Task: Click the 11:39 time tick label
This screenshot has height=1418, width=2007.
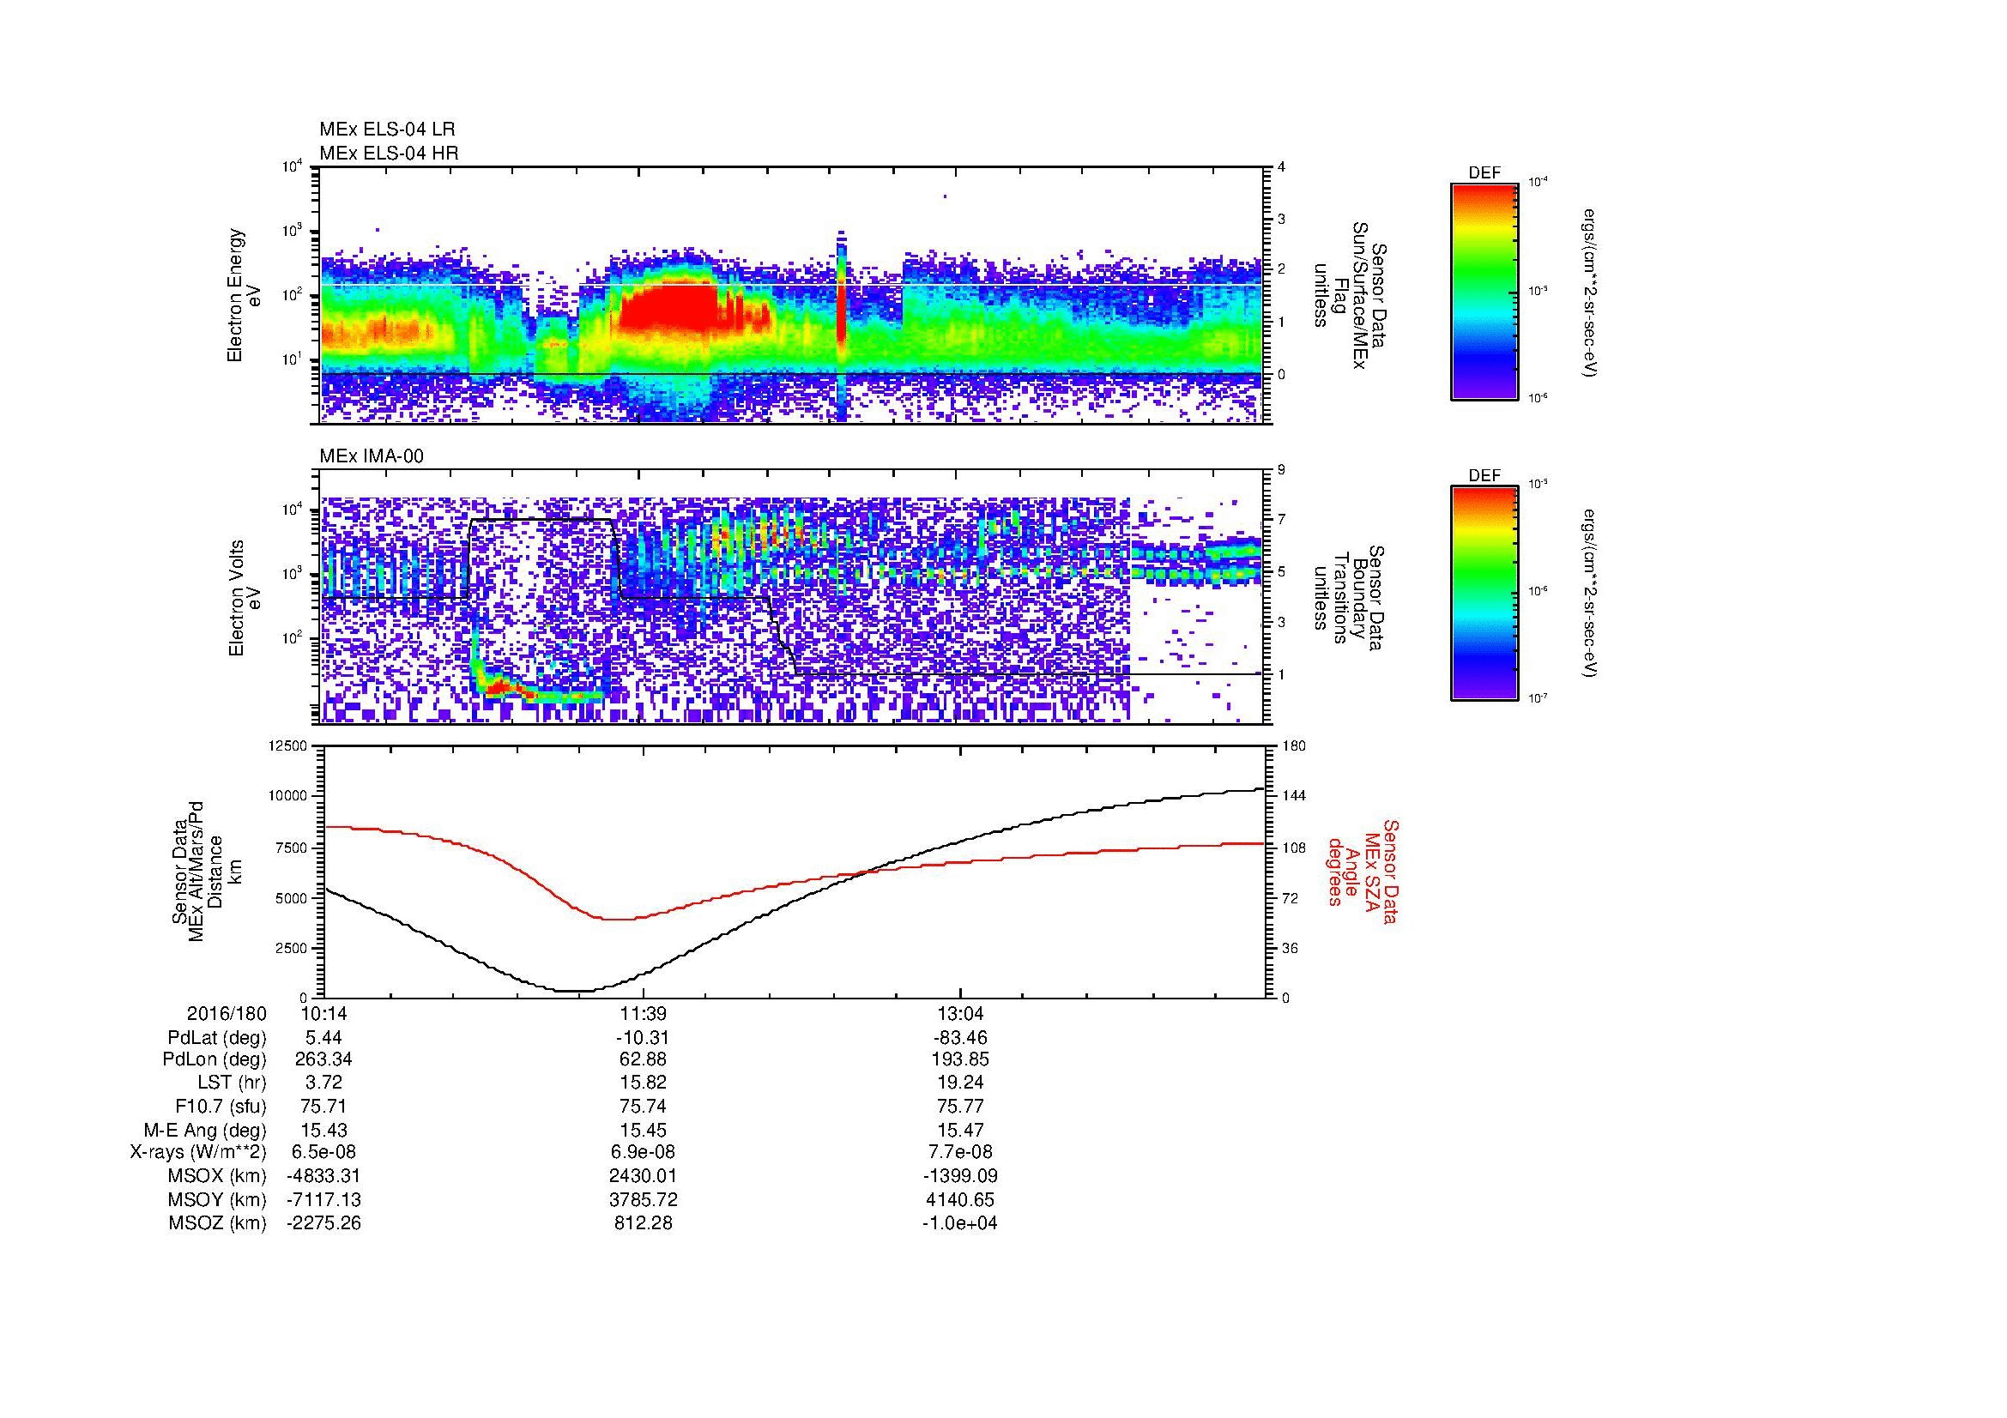Action: pyautogui.click(x=644, y=1013)
